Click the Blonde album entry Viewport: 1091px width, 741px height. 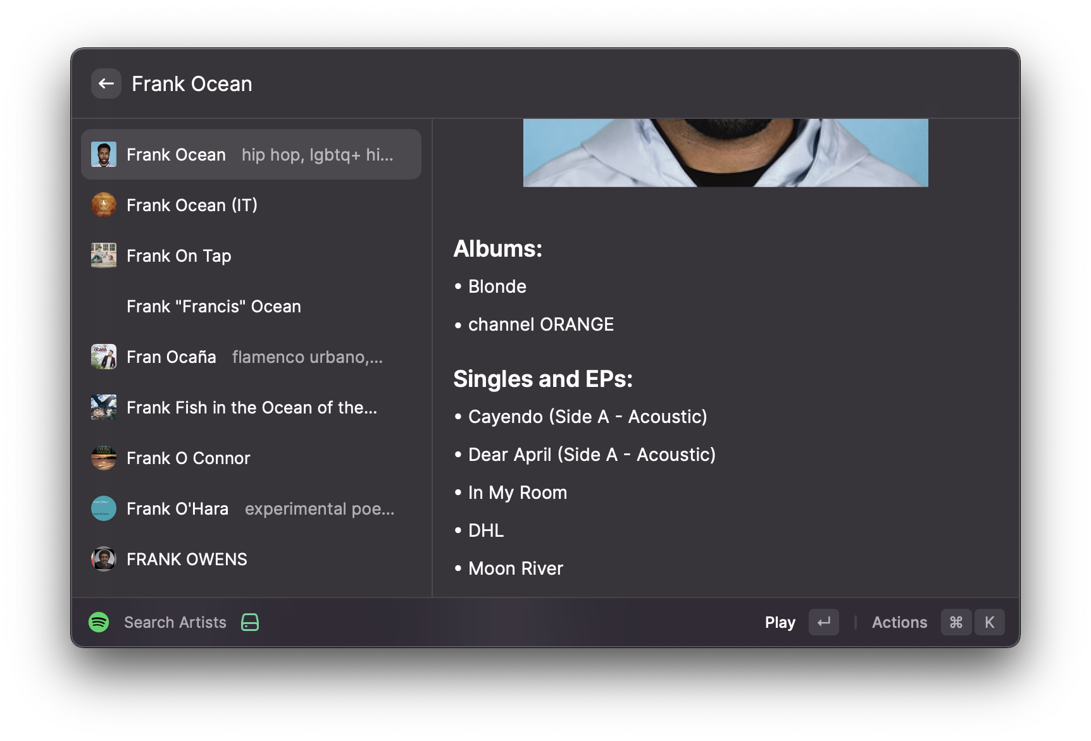point(497,286)
